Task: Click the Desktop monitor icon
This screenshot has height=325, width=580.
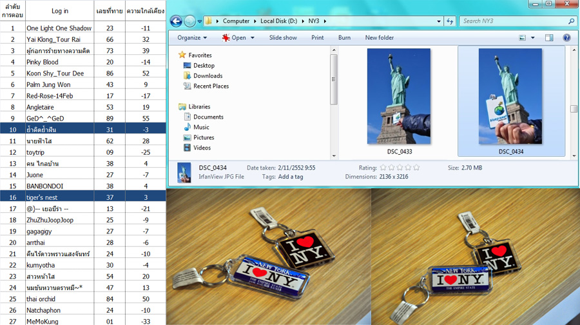Action: (x=187, y=66)
